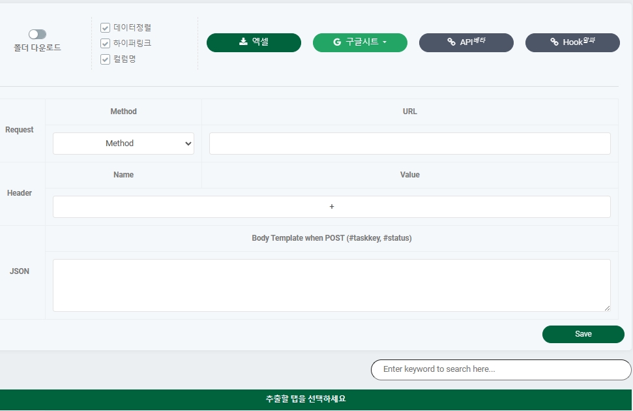
Task: Click the 컬럼명 label text
Action: 125,59
